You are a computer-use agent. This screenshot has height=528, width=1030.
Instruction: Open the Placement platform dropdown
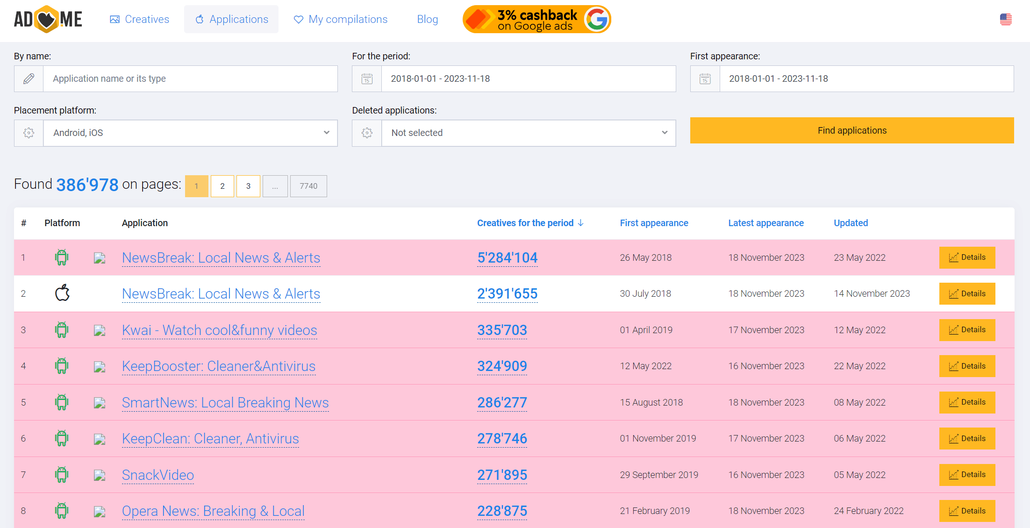tap(190, 133)
